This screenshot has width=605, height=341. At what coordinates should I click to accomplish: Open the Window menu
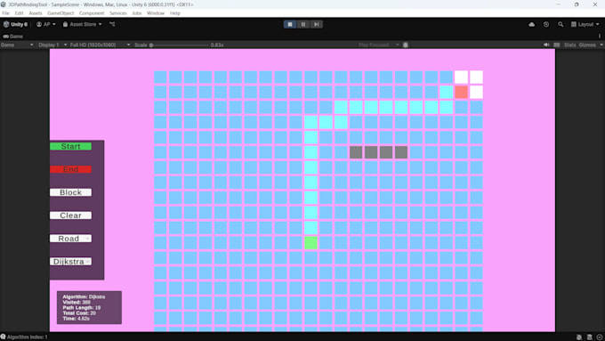[156, 13]
